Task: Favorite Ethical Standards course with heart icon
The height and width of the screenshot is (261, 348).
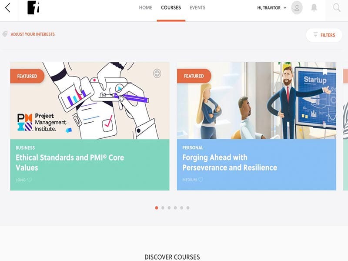Action: [x=29, y=180]
